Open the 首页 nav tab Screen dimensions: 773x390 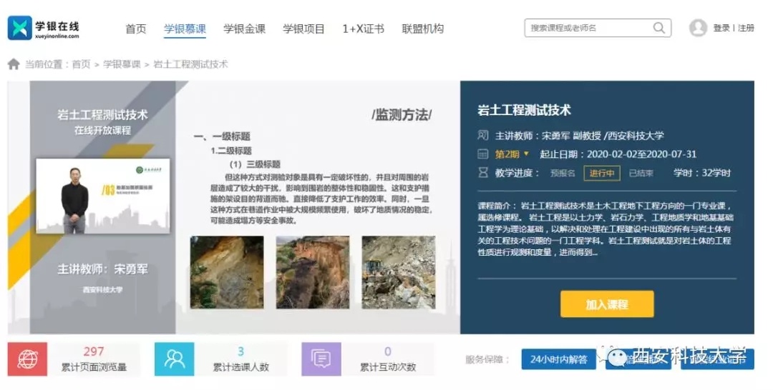136,29
